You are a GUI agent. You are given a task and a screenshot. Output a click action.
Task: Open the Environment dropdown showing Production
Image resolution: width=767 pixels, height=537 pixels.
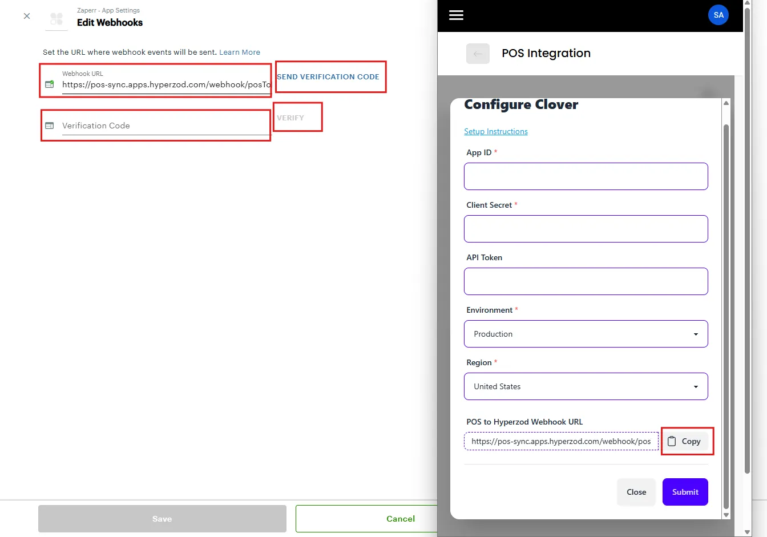(586, 334)
